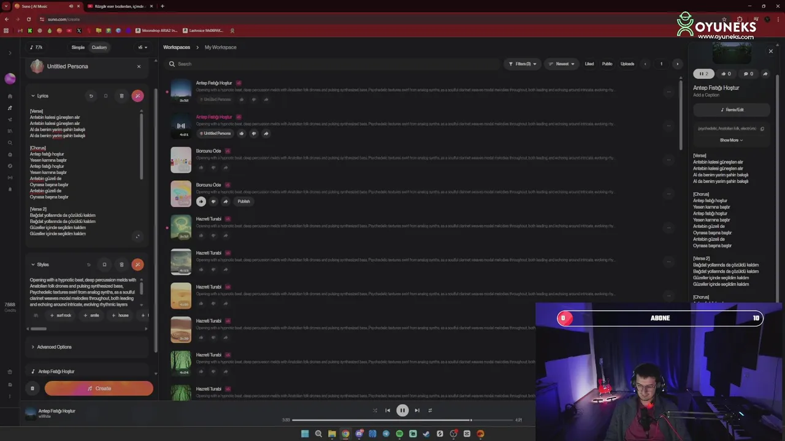This screenshot has width=785, height=441.
Task: Switch to Simple creation mode
Action: [x=78, y=47]
